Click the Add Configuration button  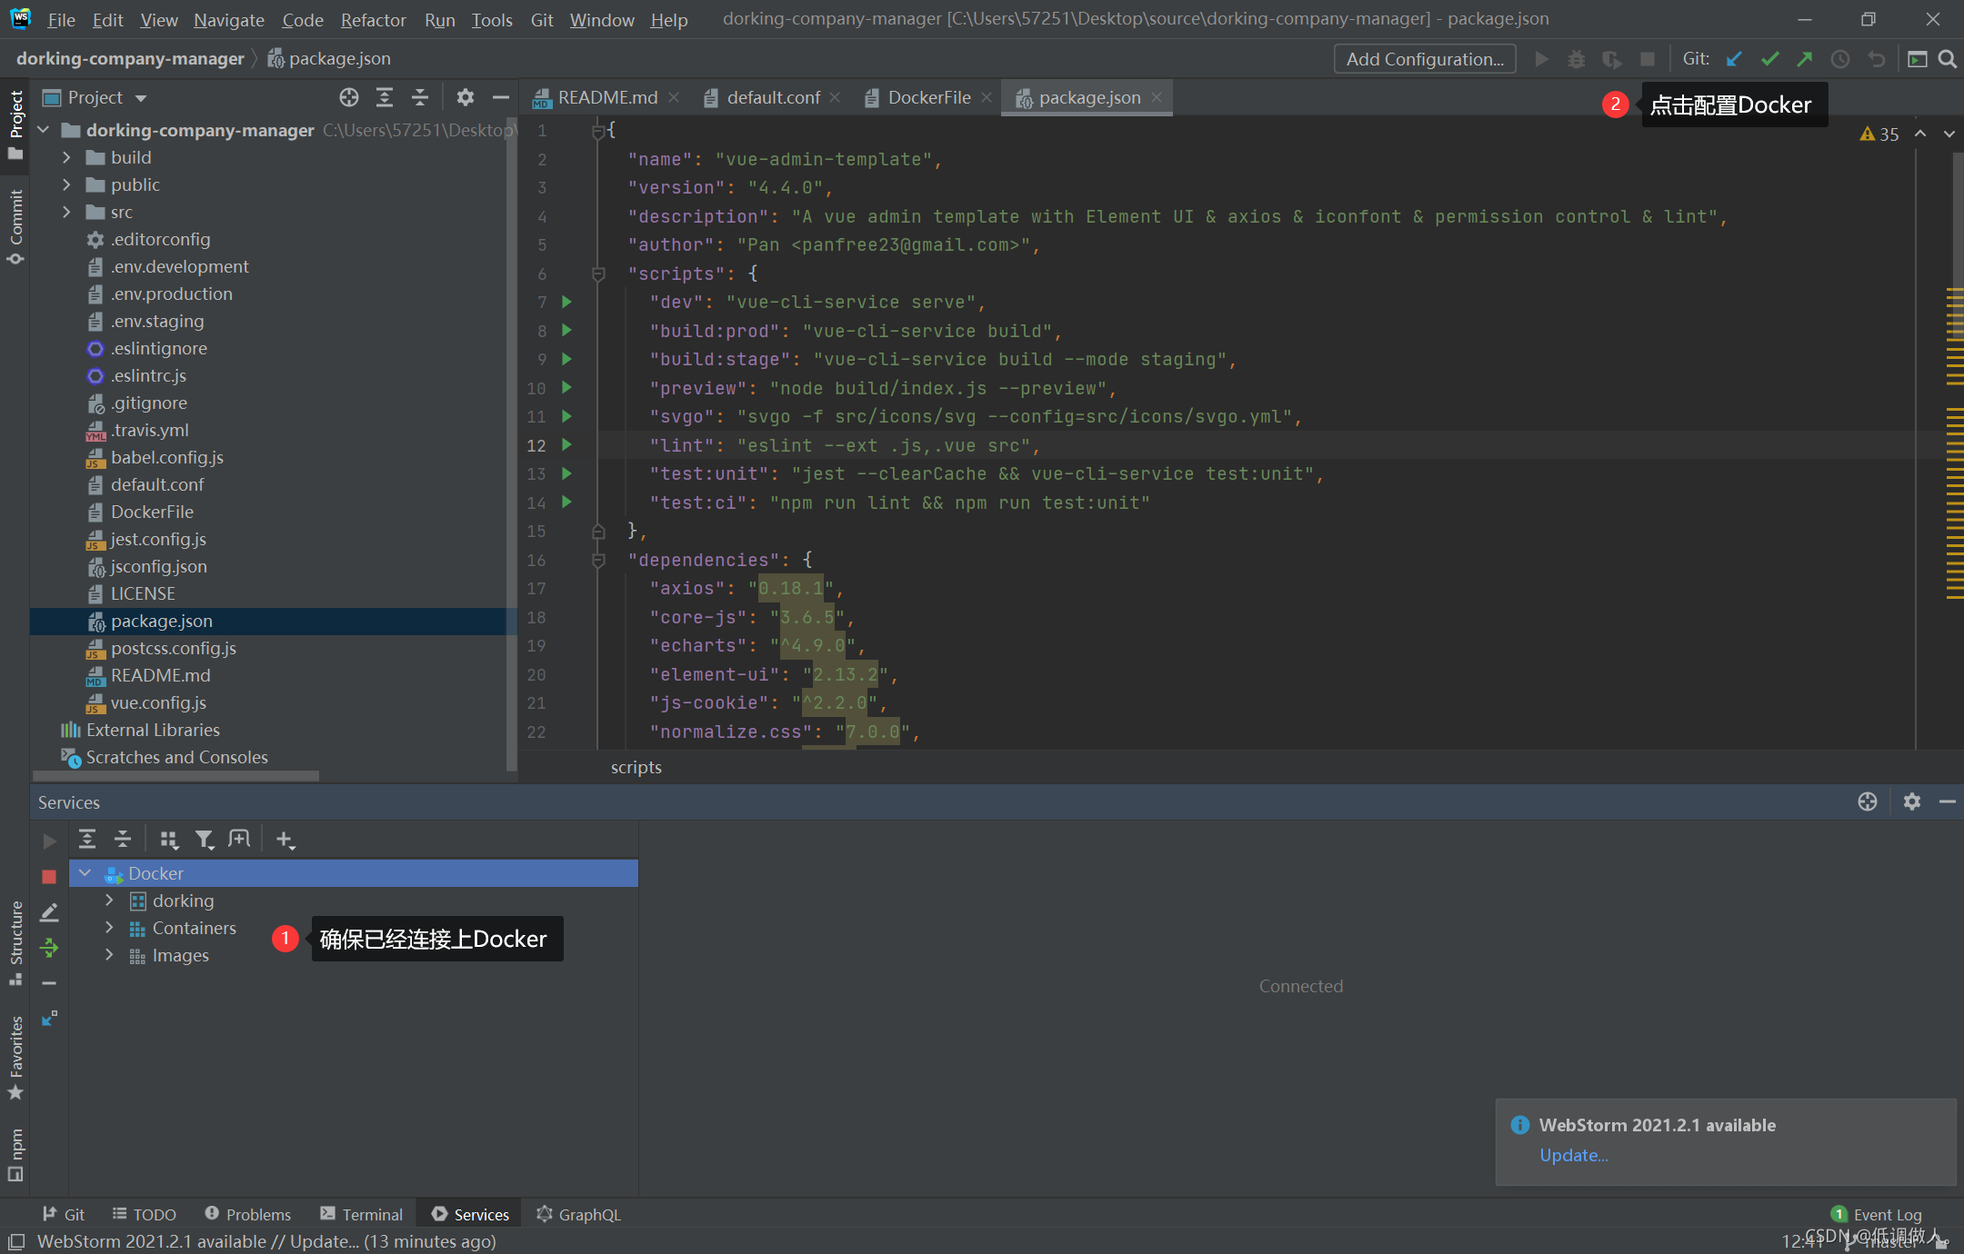click(1424, 59)
